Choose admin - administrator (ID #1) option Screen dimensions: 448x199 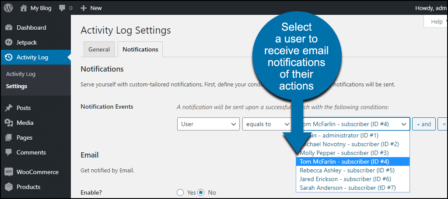tap(353, 135)
